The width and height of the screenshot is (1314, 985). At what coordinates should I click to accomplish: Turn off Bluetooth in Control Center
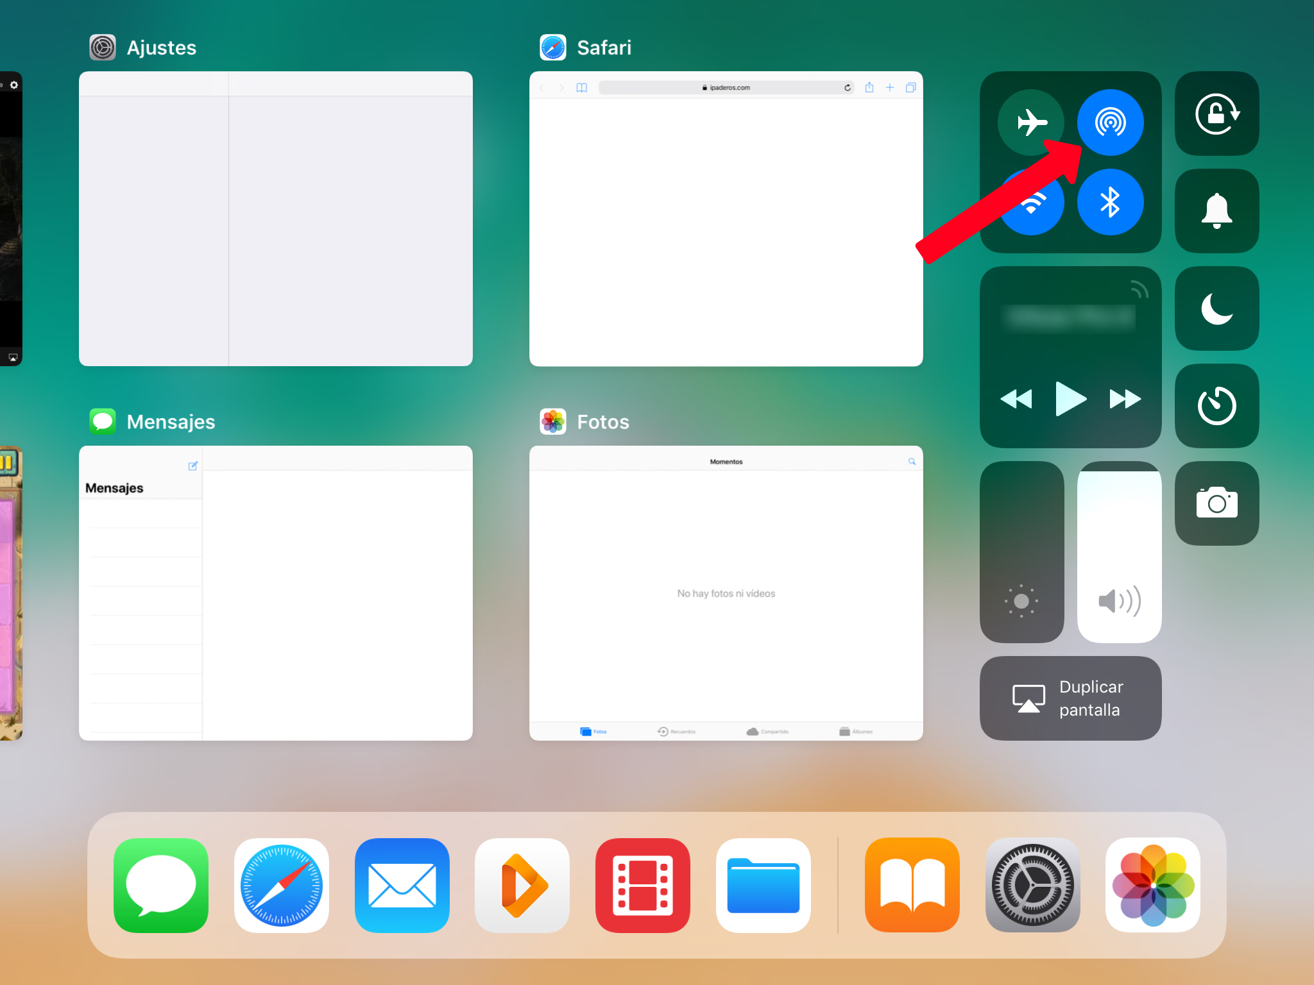tap(1111, 203)
